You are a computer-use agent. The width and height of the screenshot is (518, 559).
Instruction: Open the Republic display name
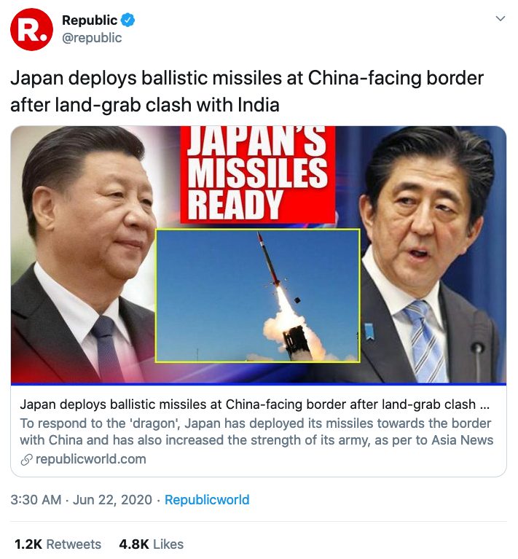pos(90,20)
